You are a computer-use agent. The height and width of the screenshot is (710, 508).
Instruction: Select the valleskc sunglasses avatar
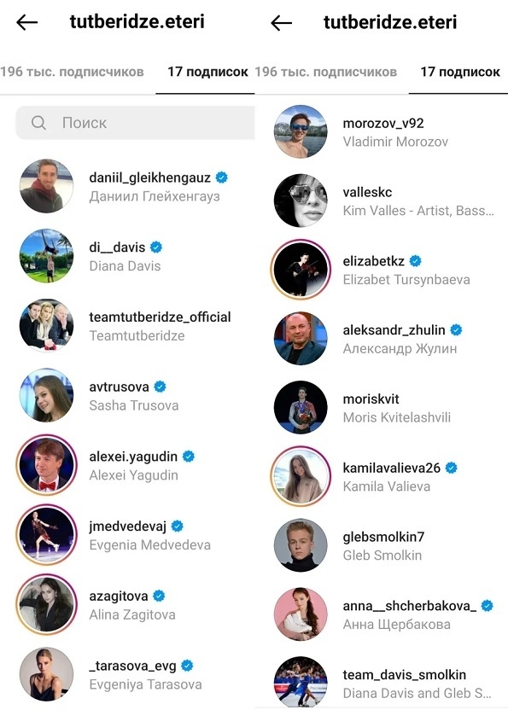point(301,201)
